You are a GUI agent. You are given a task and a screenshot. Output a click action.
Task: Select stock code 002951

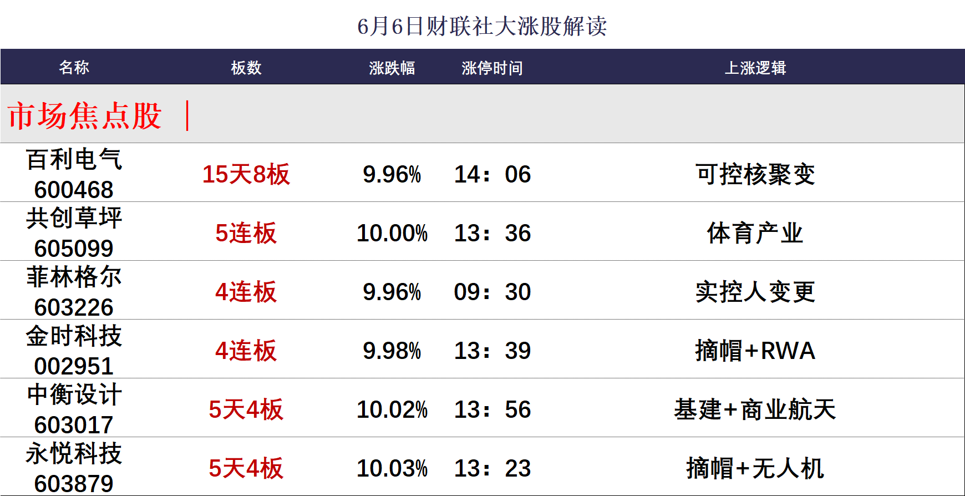click(74, 366)
